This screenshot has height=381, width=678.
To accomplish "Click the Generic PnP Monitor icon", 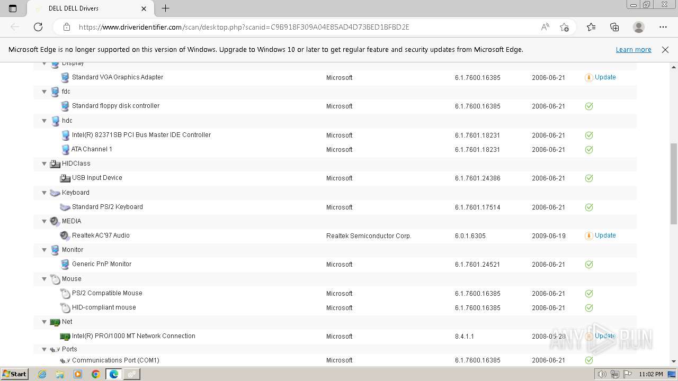I will 65,264.
